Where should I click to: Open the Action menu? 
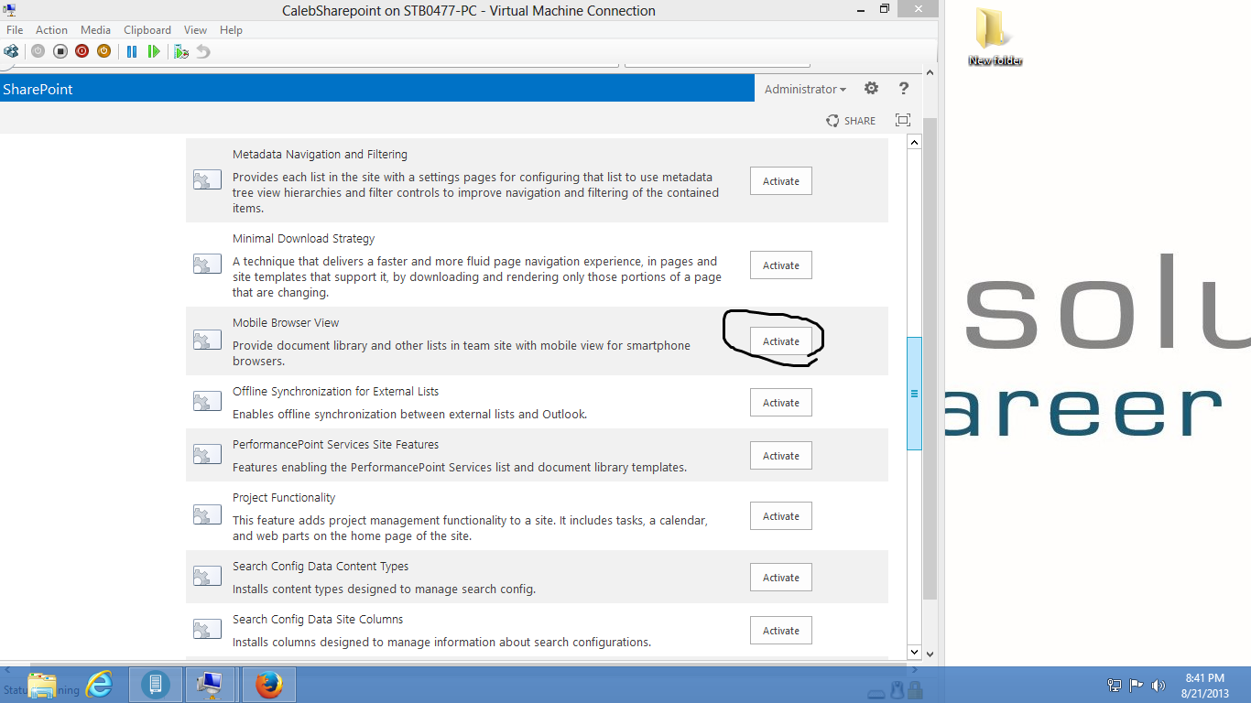pyautogui.click(x=51, y=30)
